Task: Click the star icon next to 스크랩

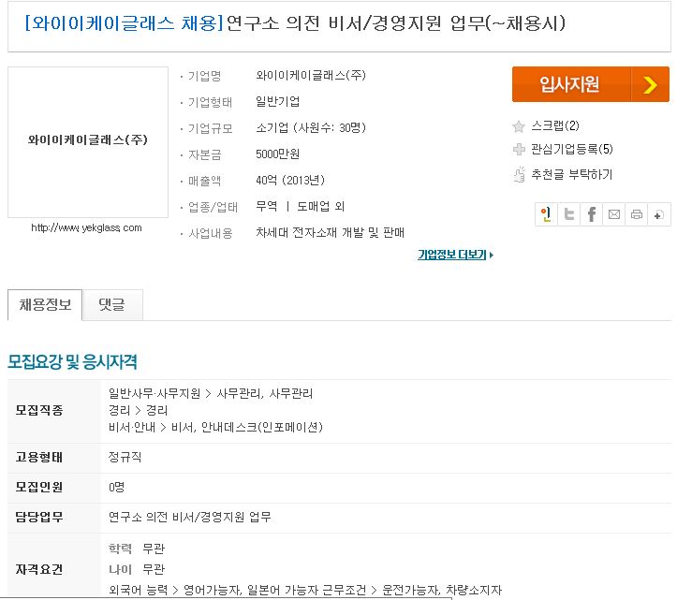Action: [x=519, y=126]
